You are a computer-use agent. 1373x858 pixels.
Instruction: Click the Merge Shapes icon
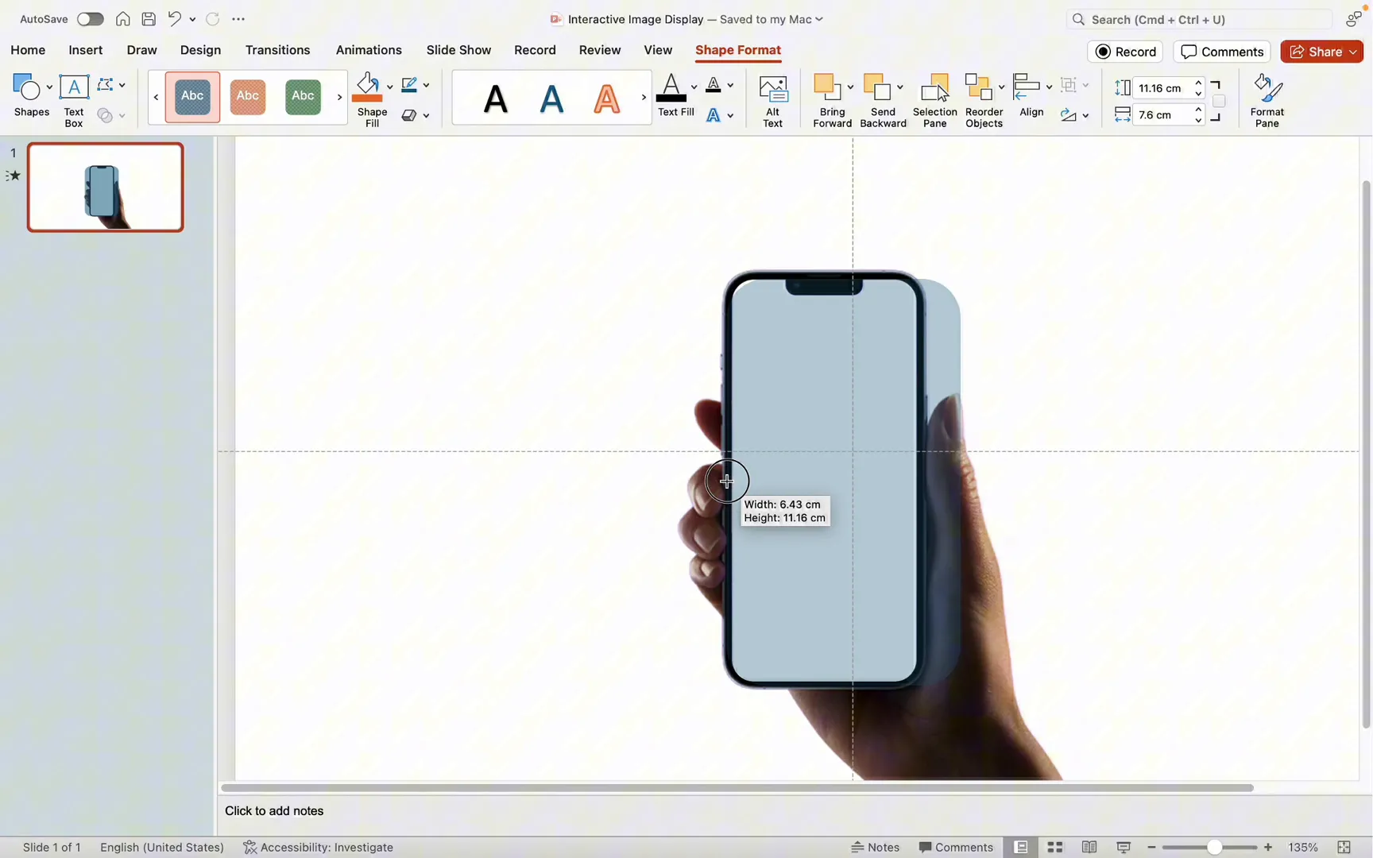click(105, 115)
